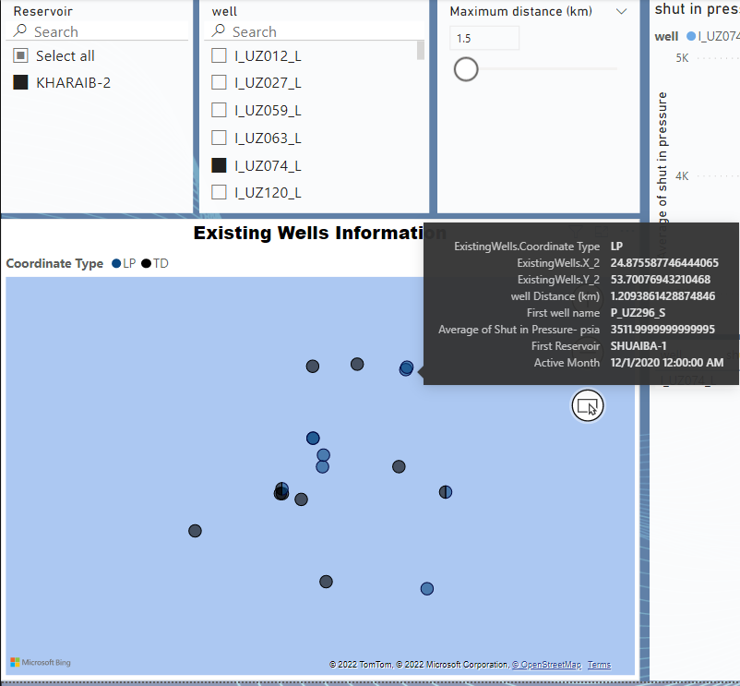
Task: Toggle the Select all checkbox
Action: [21, 55]
